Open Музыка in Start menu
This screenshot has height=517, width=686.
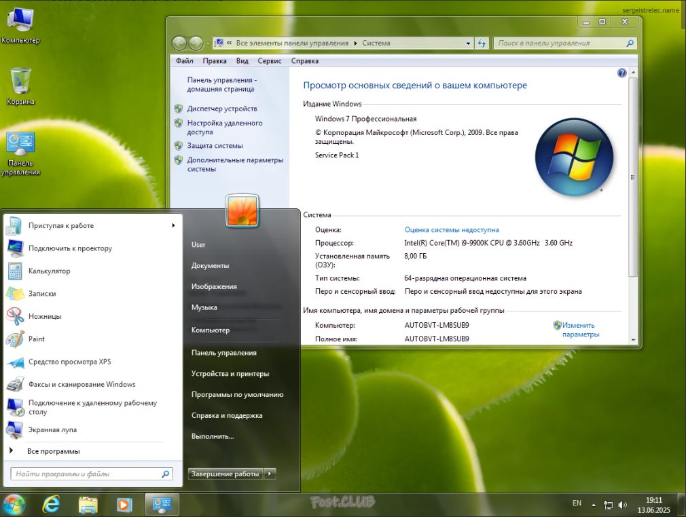point(204,307)
